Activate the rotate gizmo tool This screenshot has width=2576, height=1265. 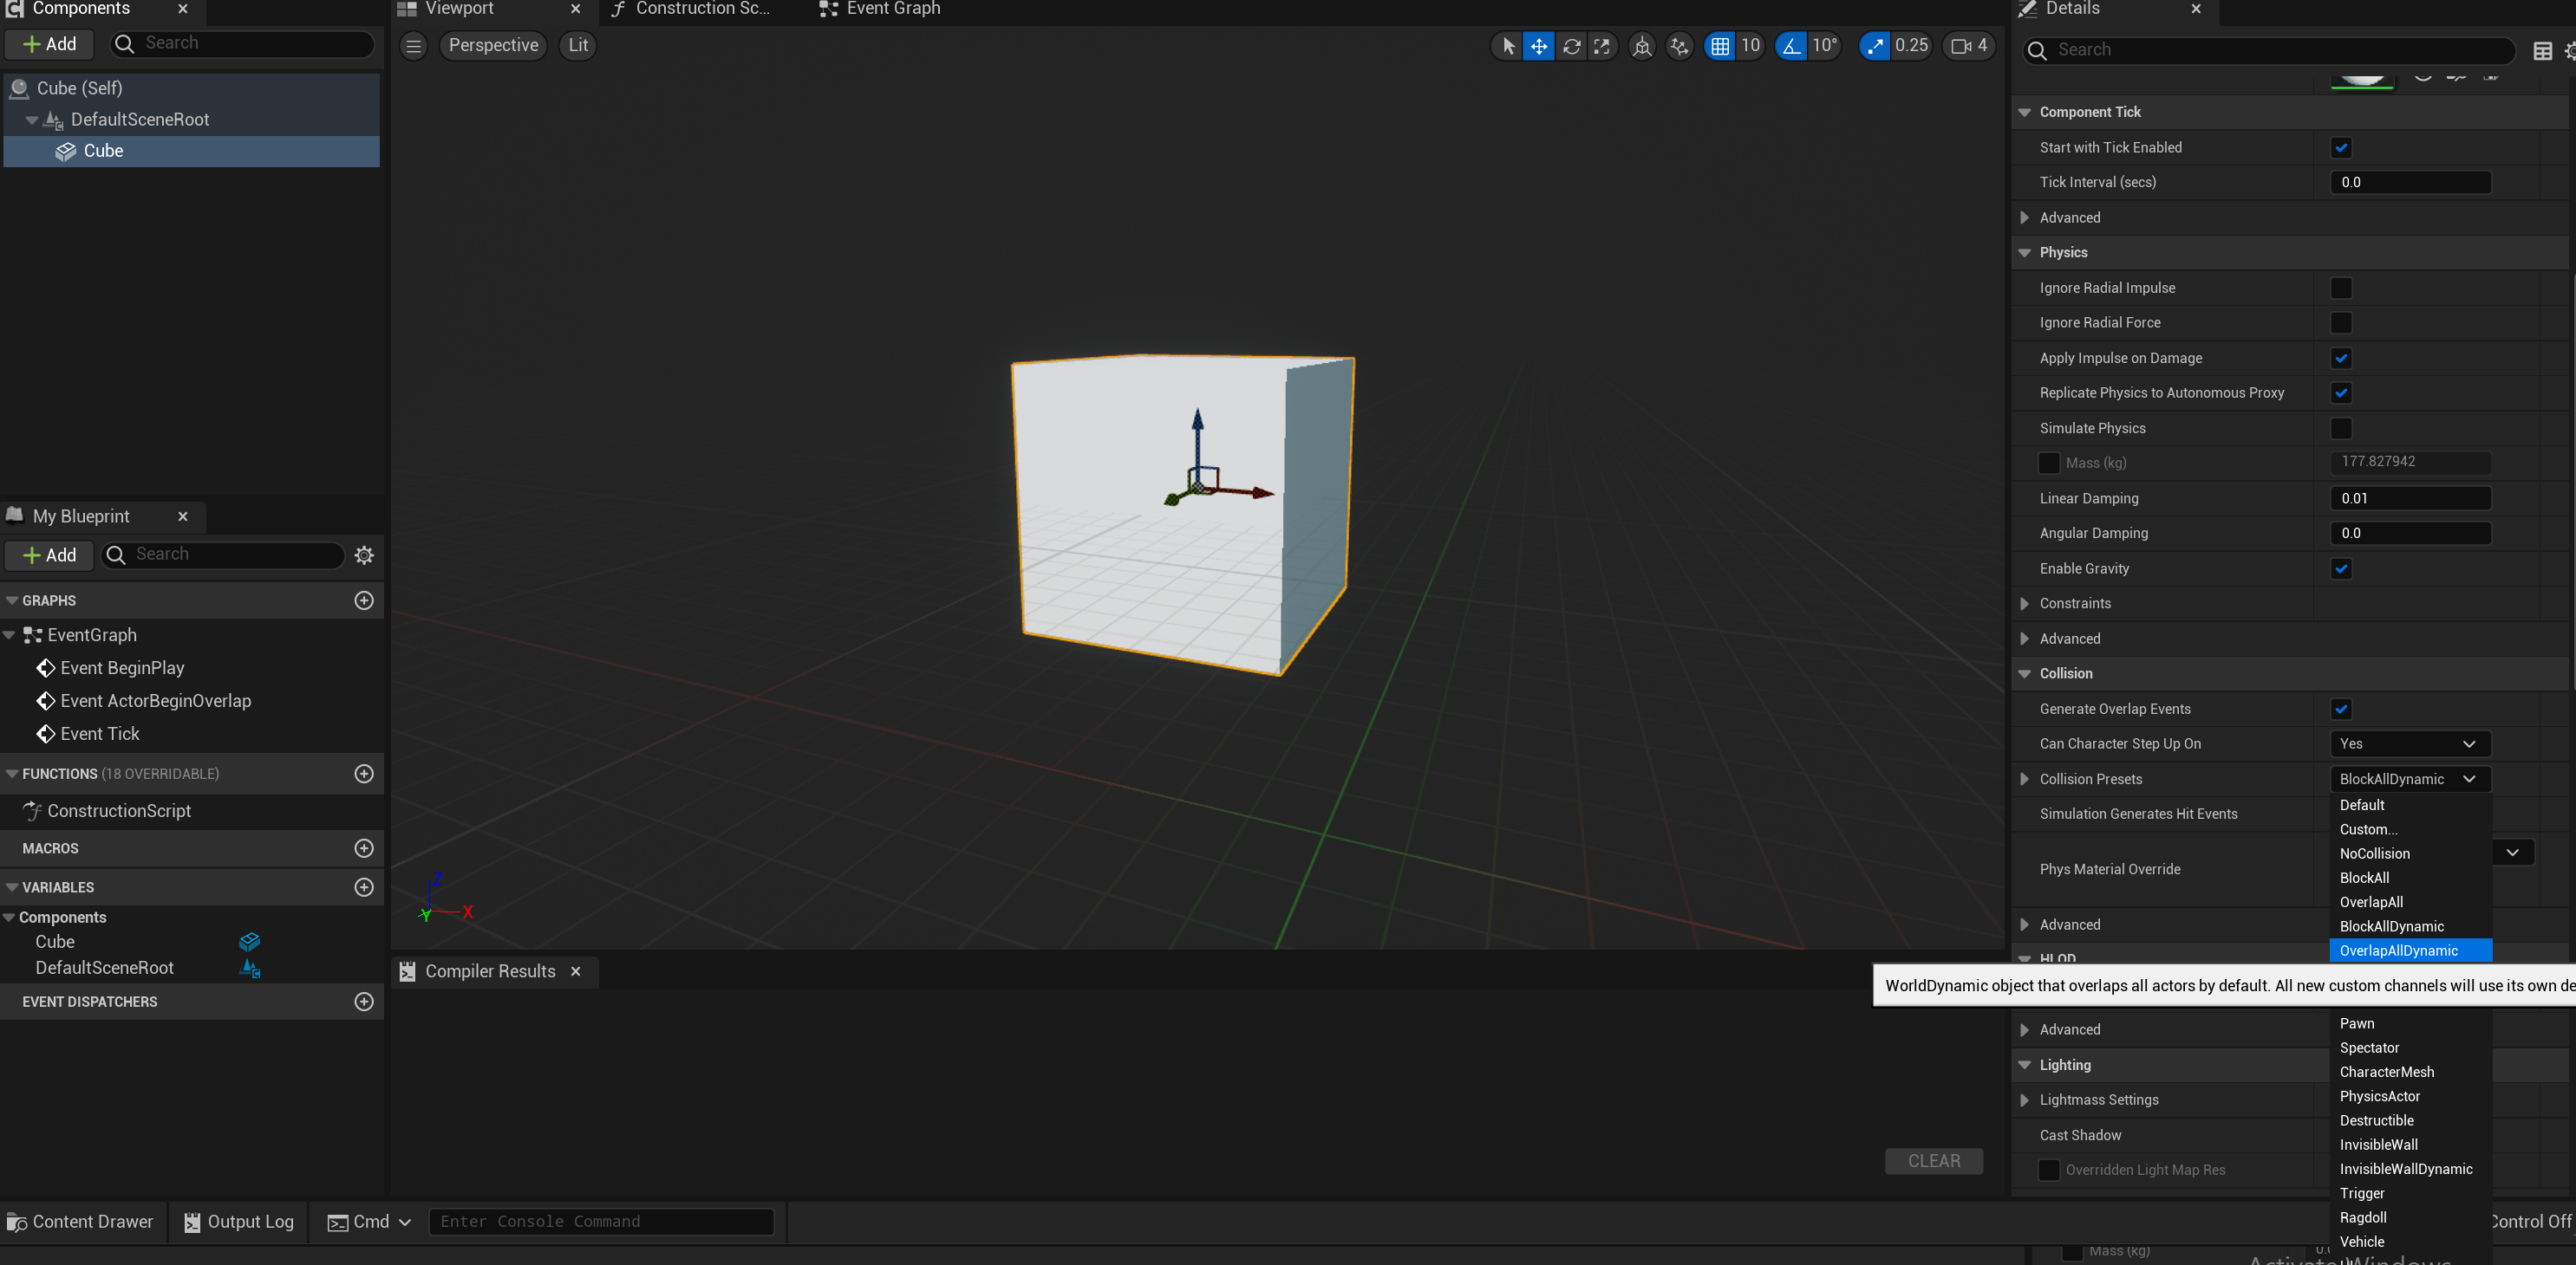1571,46
